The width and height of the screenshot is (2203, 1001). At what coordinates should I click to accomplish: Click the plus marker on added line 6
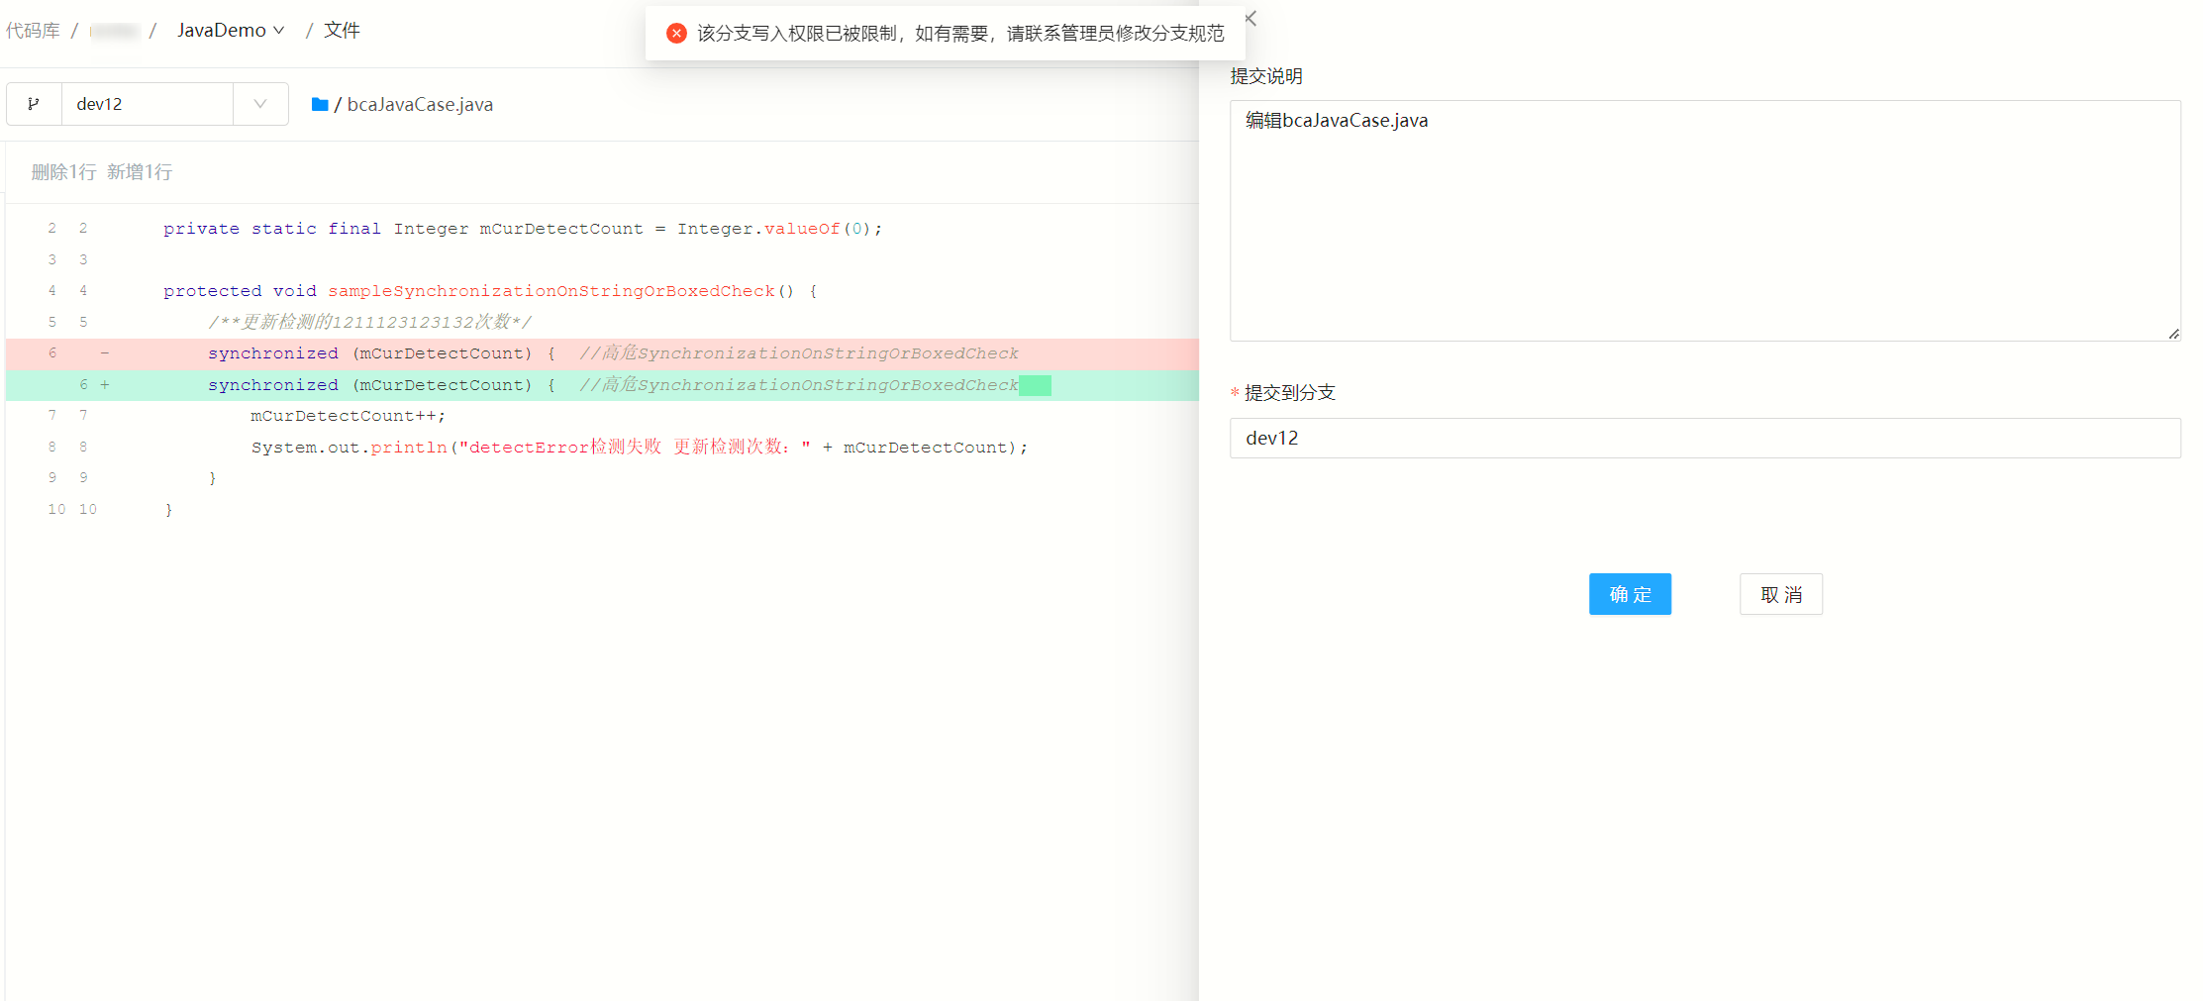pyautogui.click(x=105, y=385)
